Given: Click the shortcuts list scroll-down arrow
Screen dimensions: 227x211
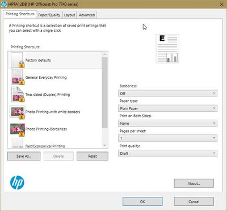Looking at the screenshot, I should (x=104, y=145).
